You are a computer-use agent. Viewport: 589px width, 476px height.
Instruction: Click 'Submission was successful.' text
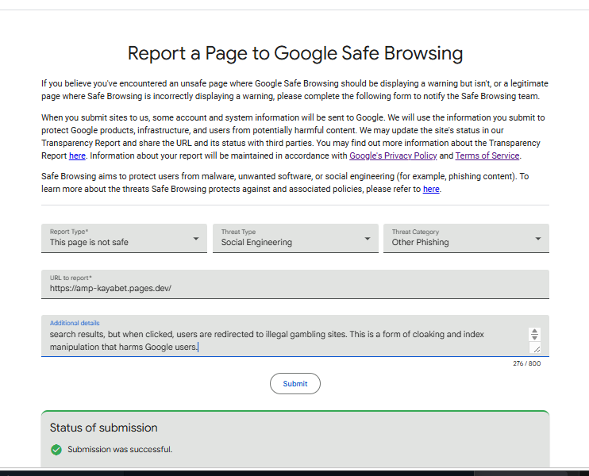tap(120, 449)
